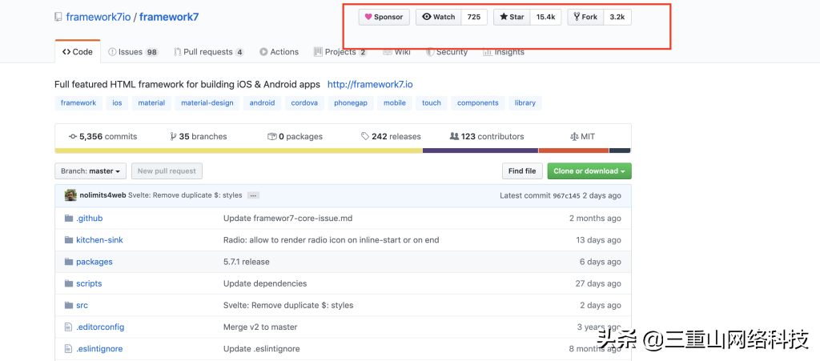820x361 pixels.
Task: Select the android topic tag
Action: 262,103
